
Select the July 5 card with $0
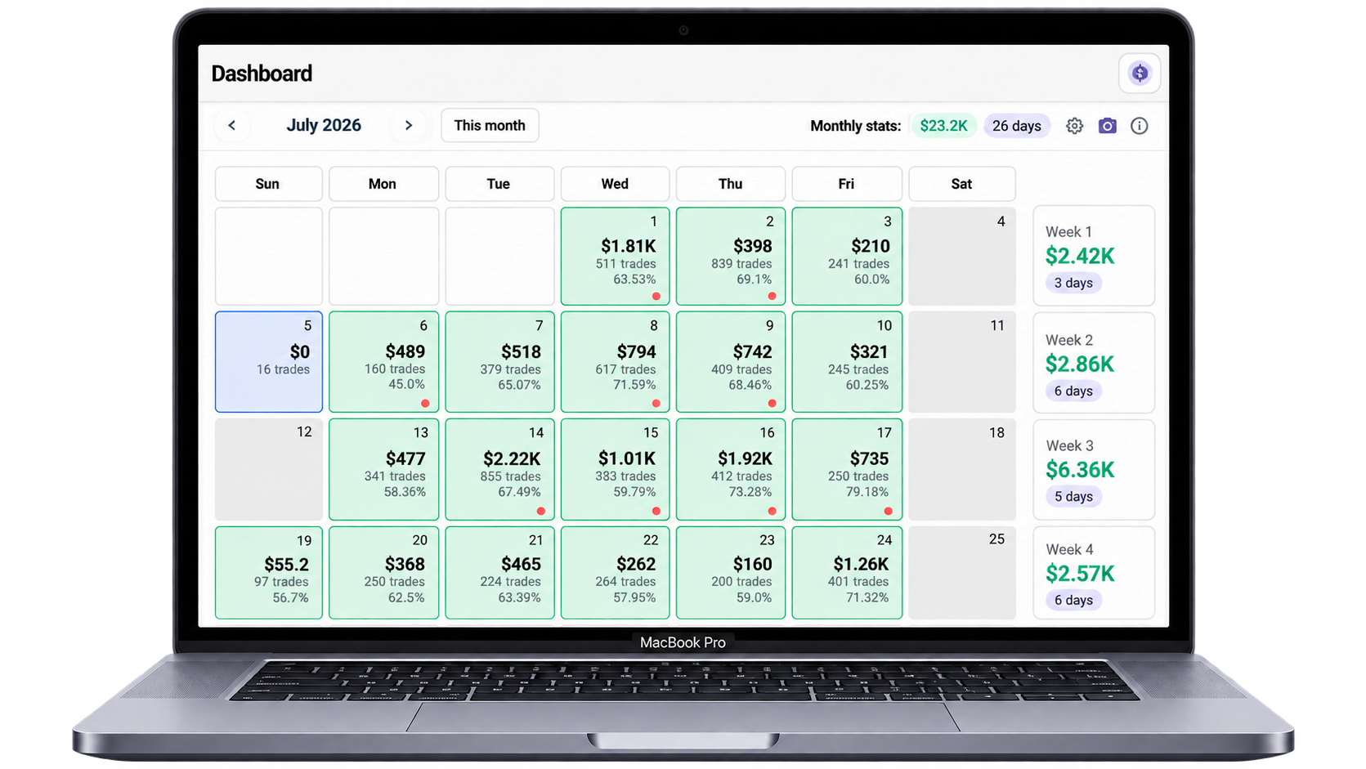[x=269, y=361]
